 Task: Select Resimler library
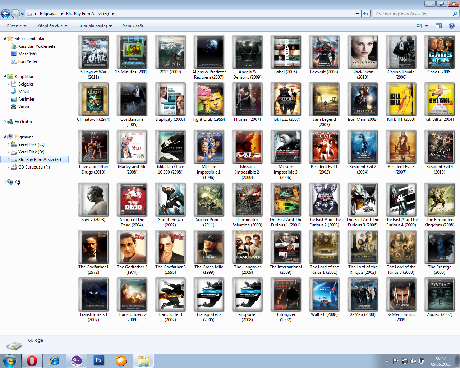[x=26, y=99]
